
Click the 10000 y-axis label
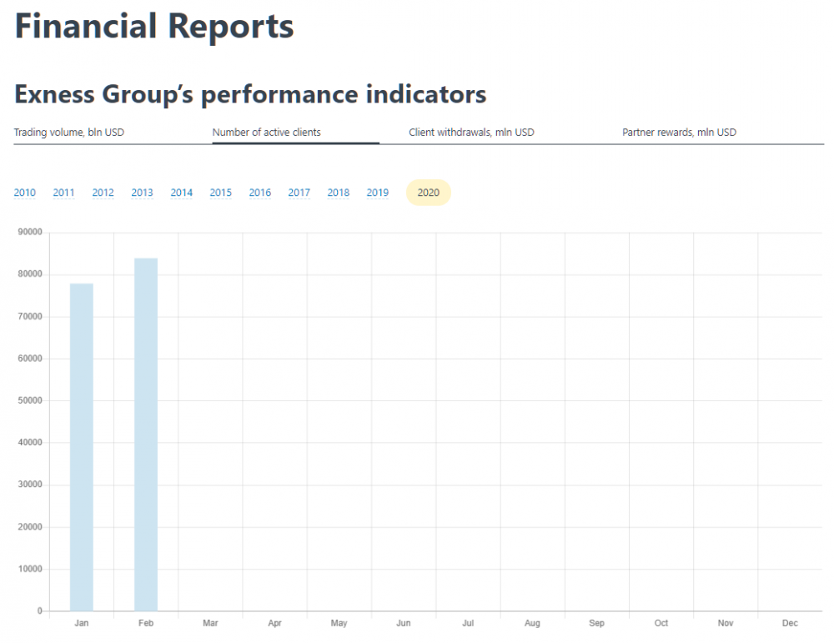click(x=30, y=569)
